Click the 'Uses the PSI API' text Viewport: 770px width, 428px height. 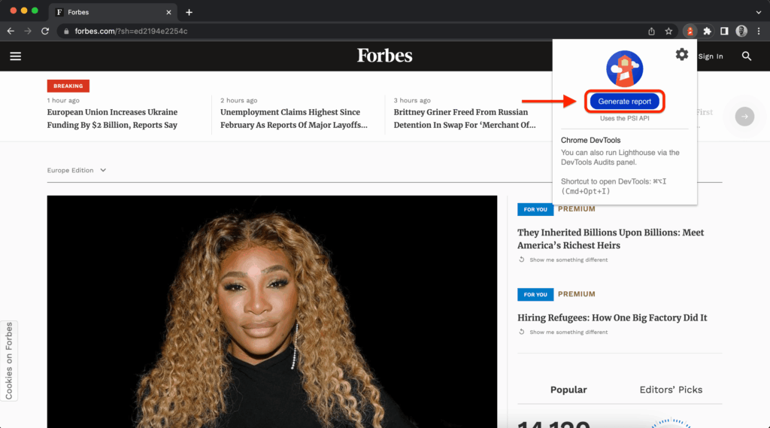pos(624,118)
